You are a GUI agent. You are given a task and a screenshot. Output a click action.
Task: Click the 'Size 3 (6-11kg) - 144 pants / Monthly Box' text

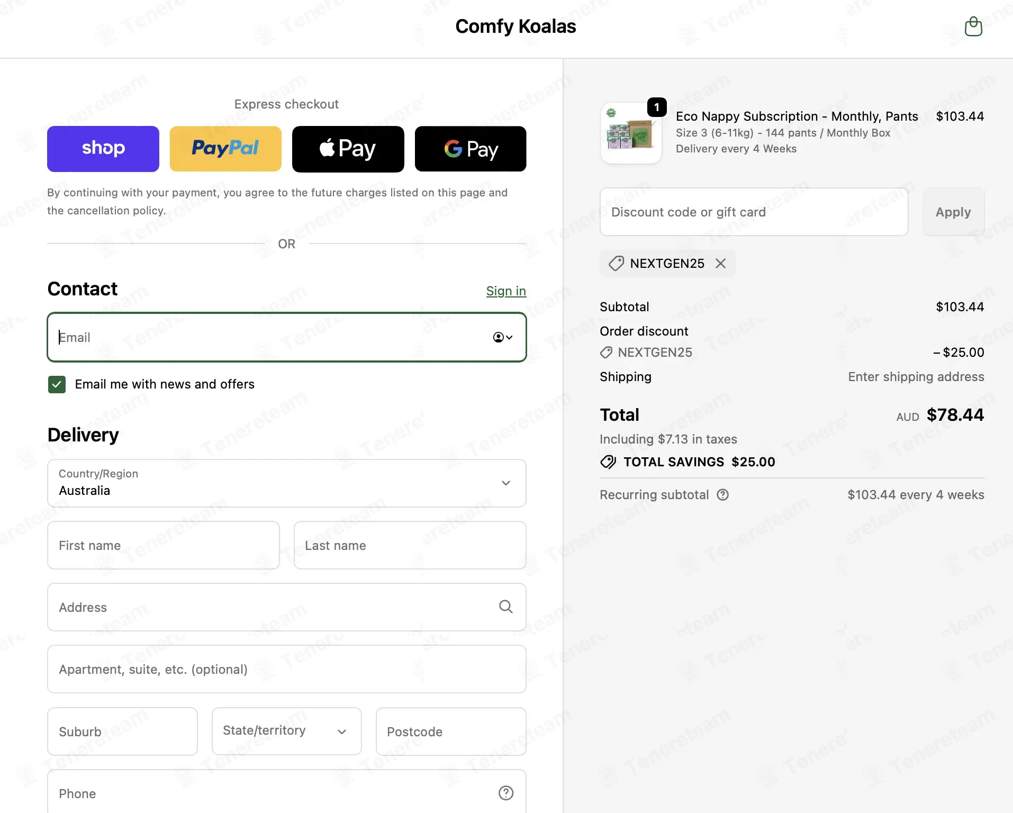point(783,133)
